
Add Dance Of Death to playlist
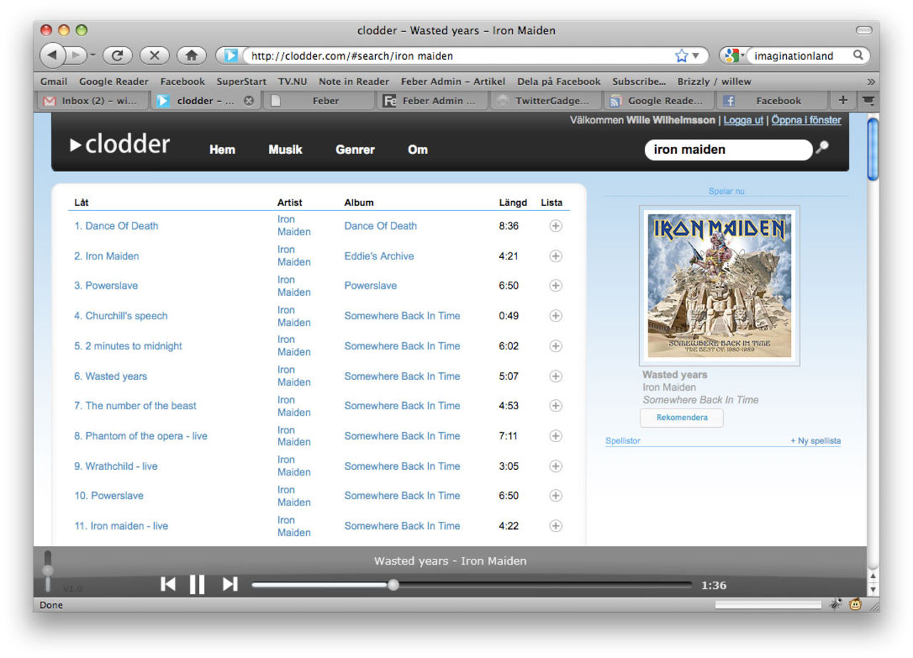(556, 226)
